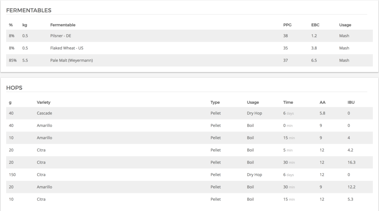
Task: Click the 5 min Citra boil time
Action: (x=288, y=150)
